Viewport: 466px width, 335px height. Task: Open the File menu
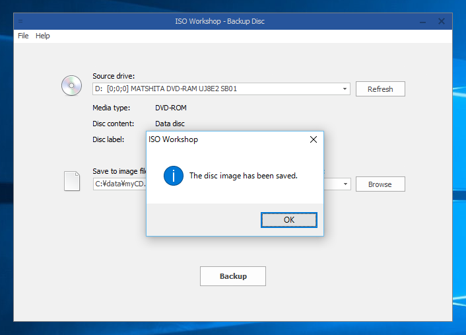[x=23, y=36]
